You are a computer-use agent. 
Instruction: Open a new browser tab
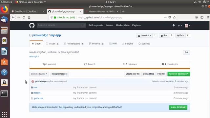pos(123,11)
